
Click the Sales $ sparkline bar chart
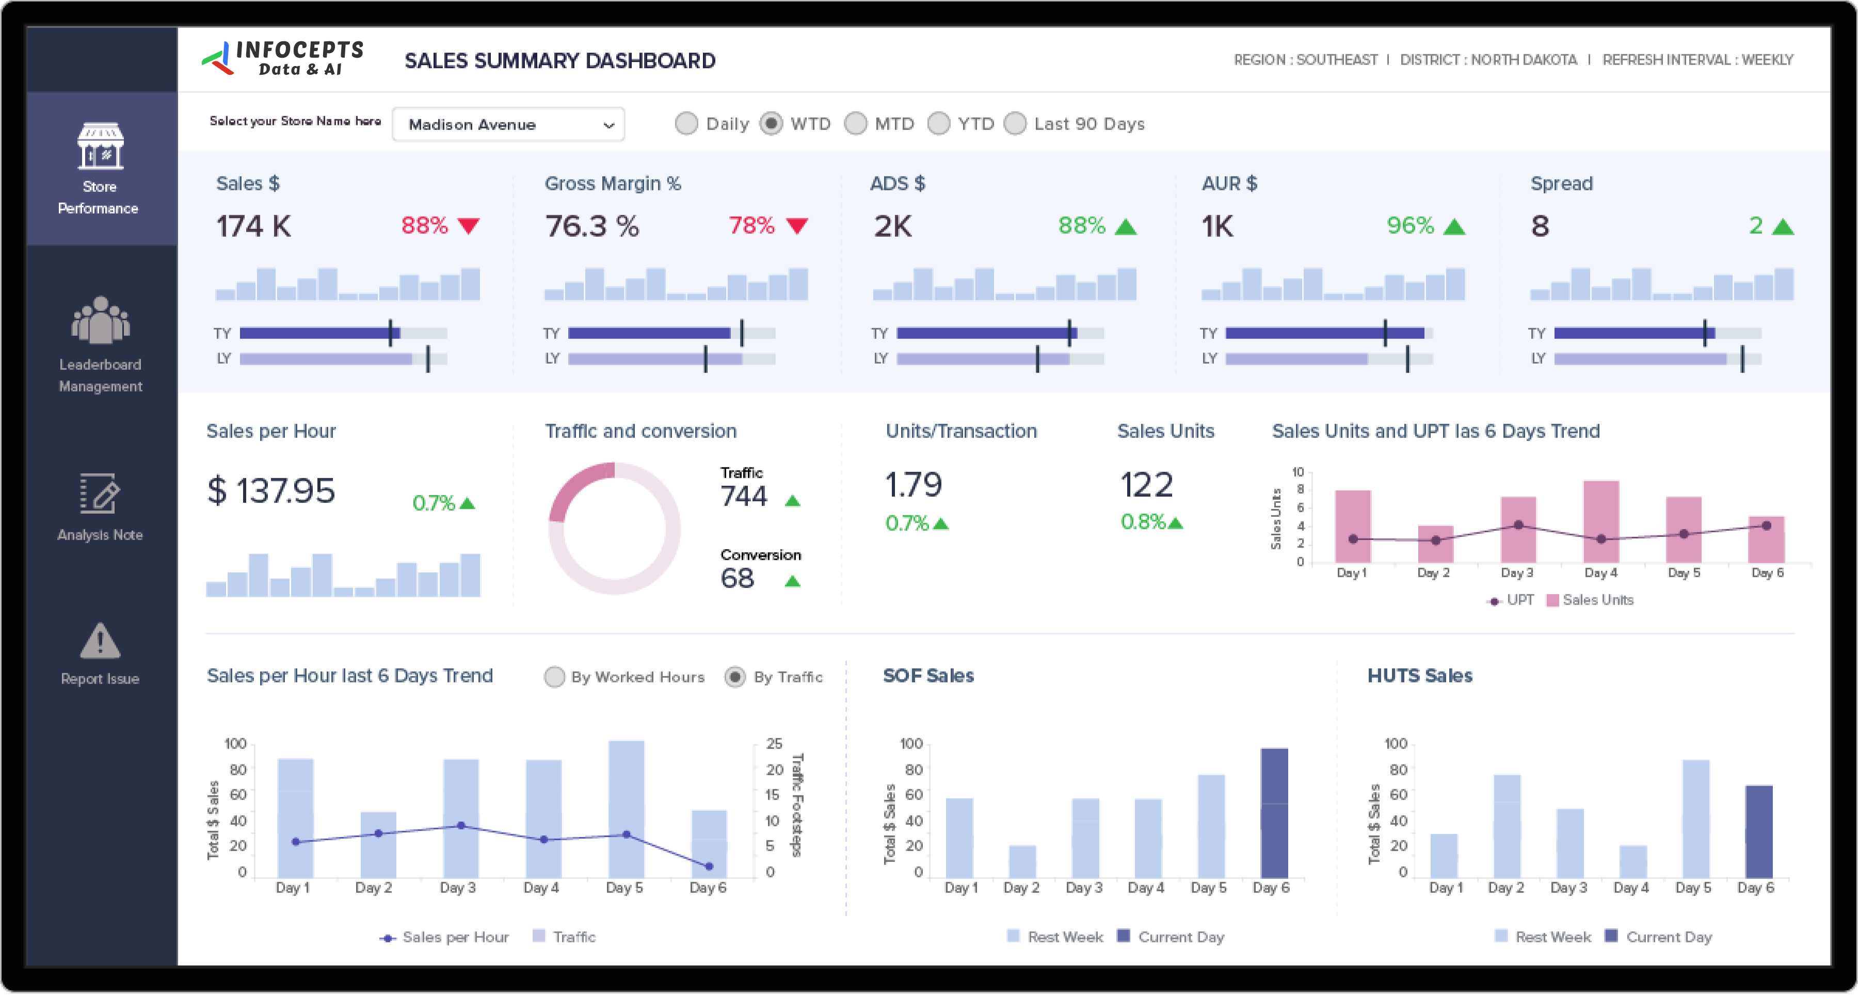click(x=348, y=284)
